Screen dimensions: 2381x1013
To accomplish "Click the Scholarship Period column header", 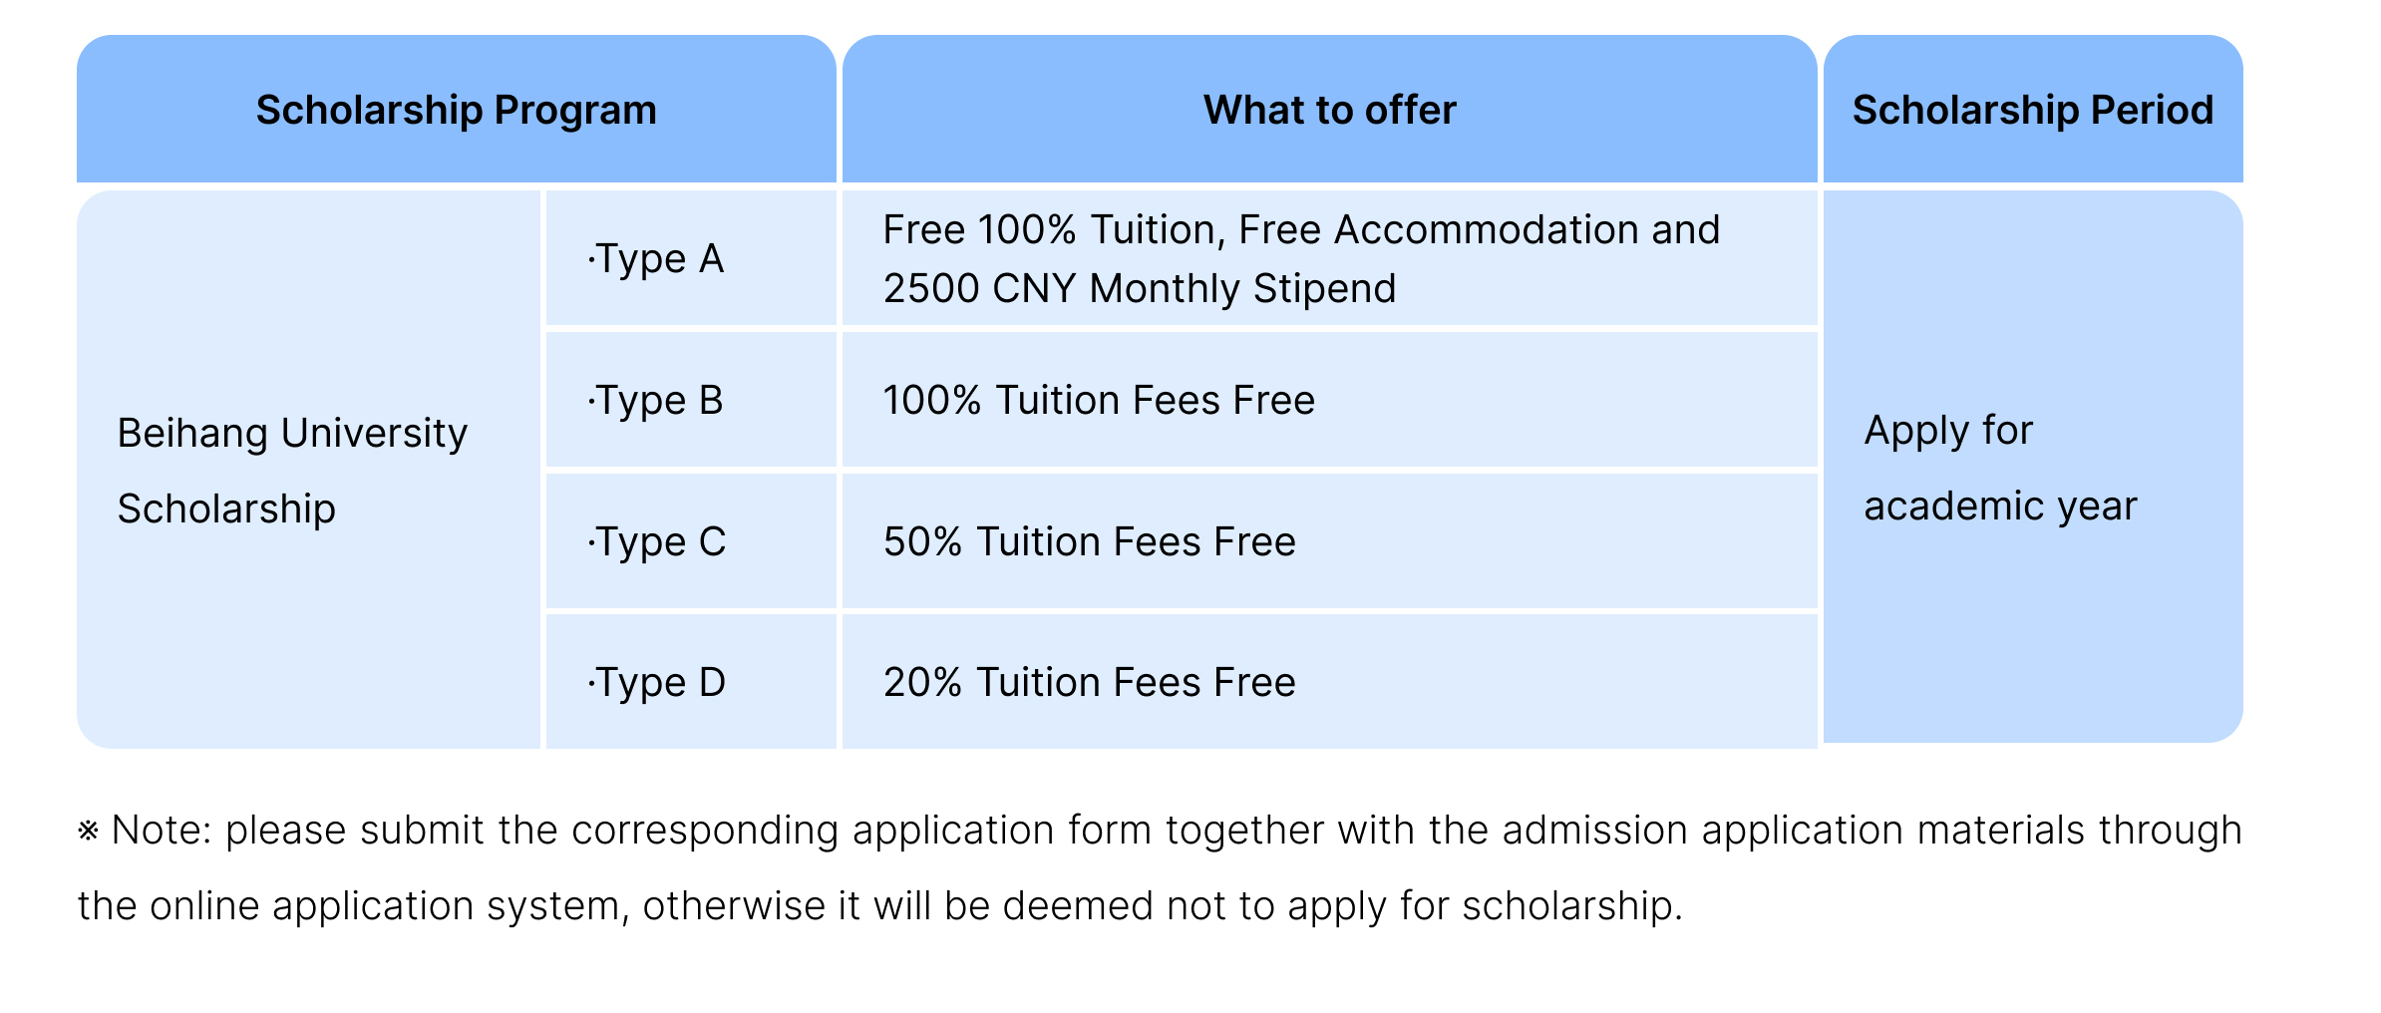I will 2032,110.
